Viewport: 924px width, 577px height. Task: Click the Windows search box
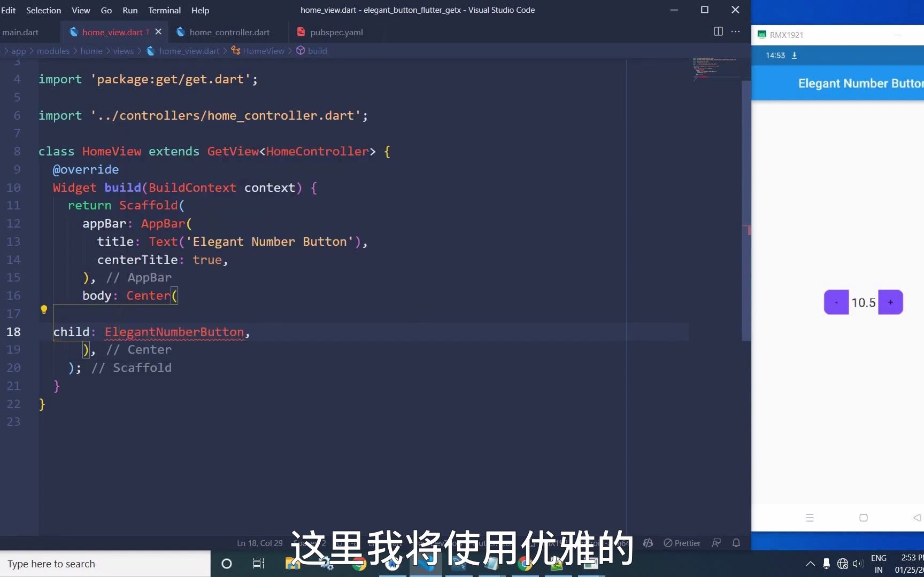105,564
